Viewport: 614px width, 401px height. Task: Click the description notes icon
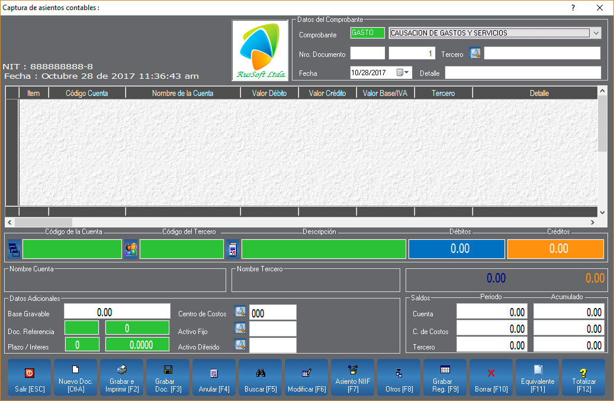click(x=233, y=249)
